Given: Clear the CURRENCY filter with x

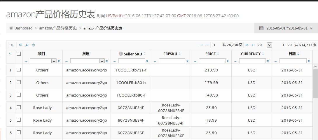Looking at the screenshot, I should pos(268,61).
